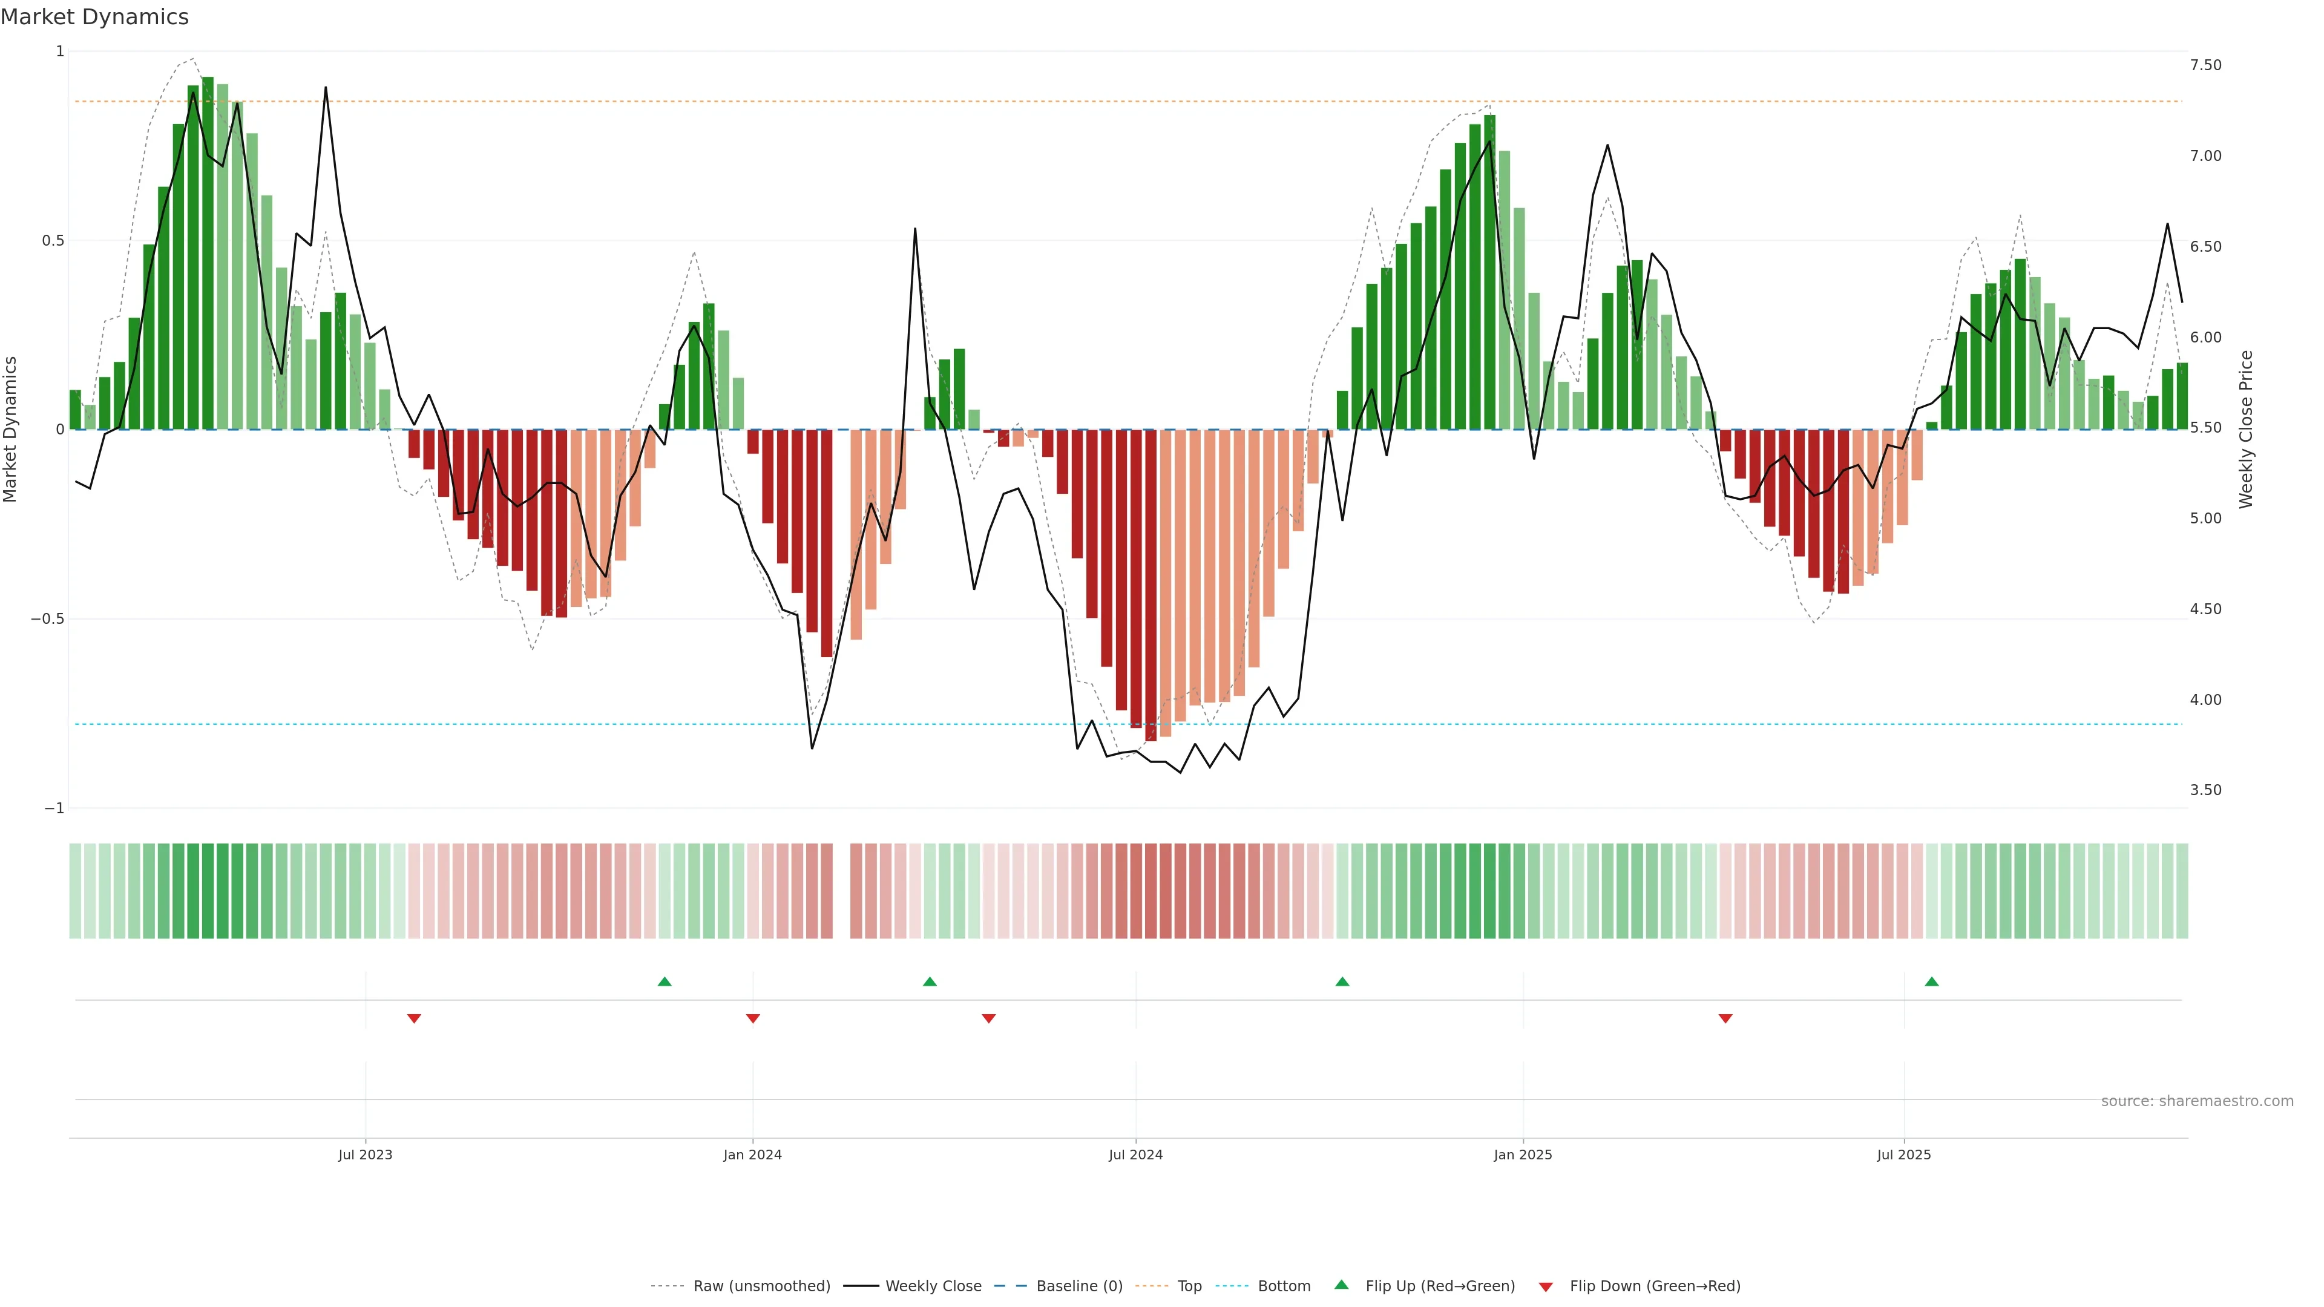This screenshot has width=2324, height=1307.
Task: Click the green Flip Up triangle between Jan 2024 and Jul 2024
Action: point(930,981)
